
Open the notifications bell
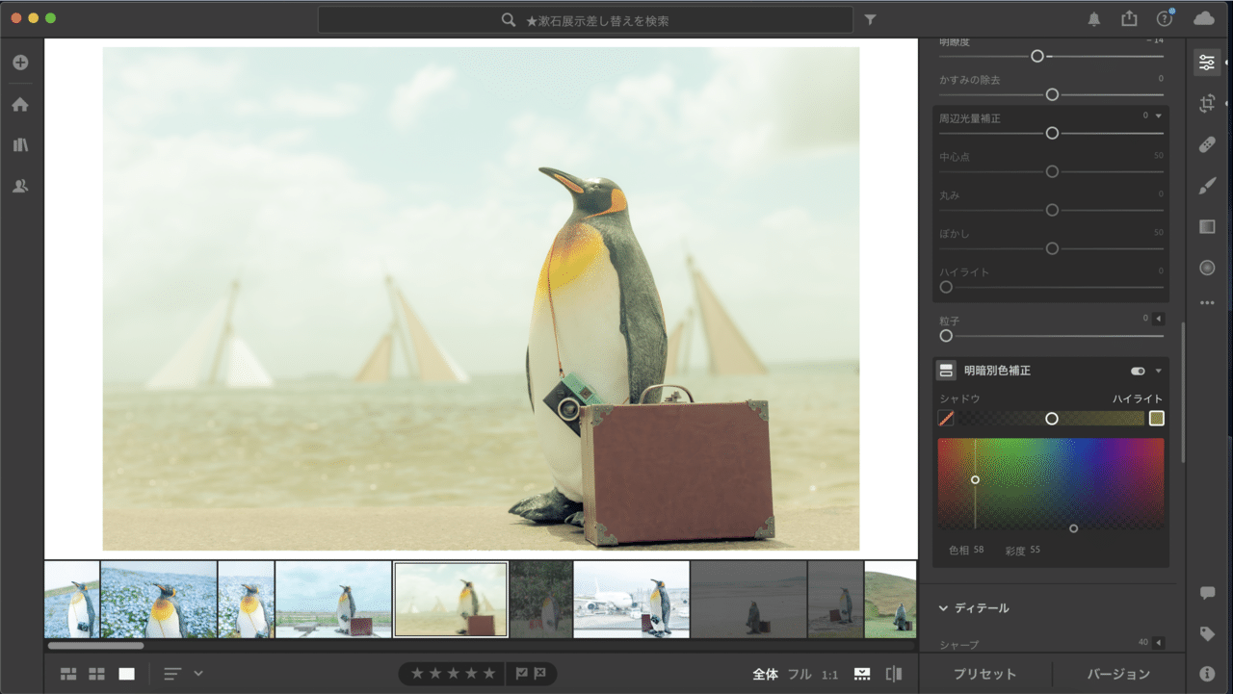(1094, 19)
